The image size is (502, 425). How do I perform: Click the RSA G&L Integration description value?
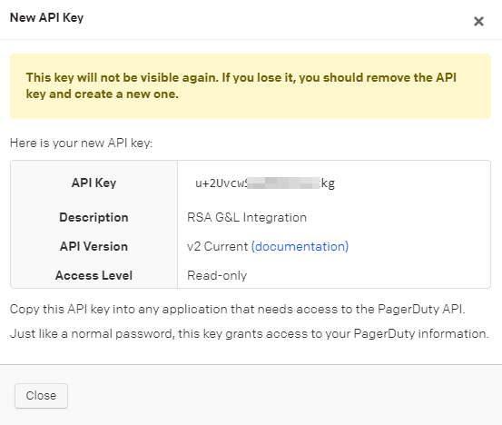click(x=247, y=217)
